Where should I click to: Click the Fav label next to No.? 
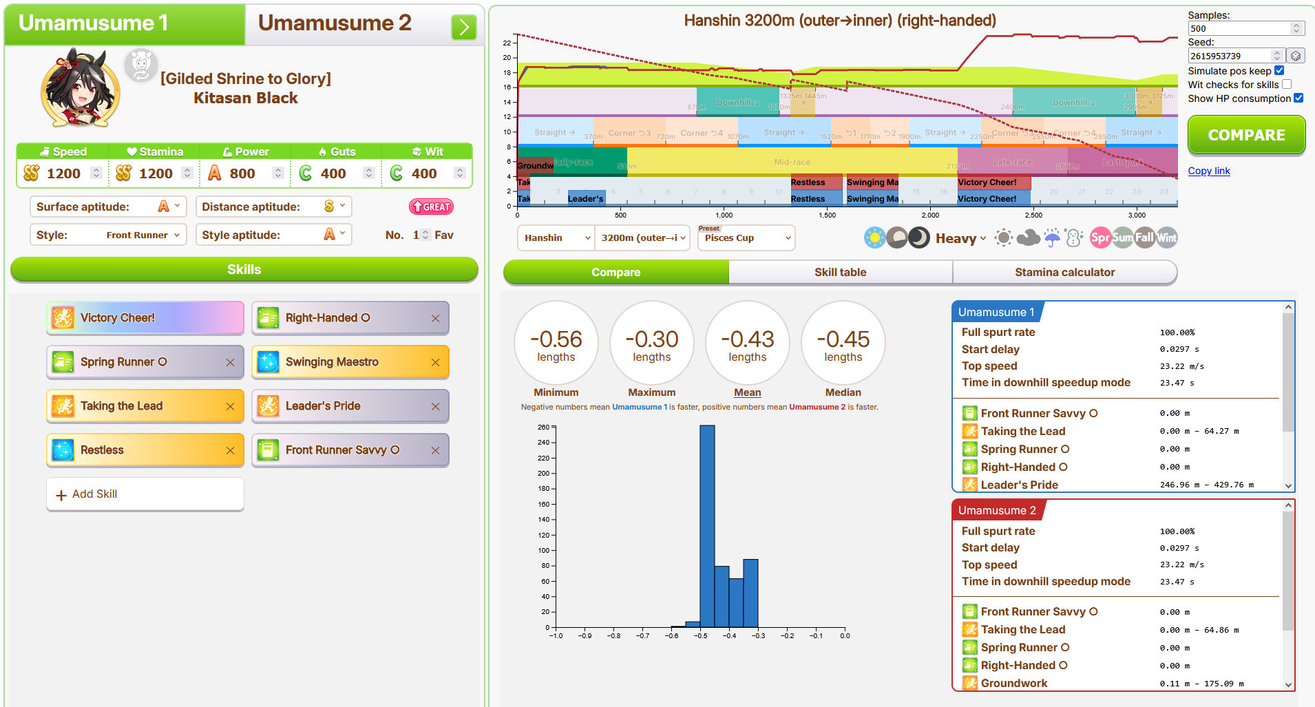click(x=444, y=235)
